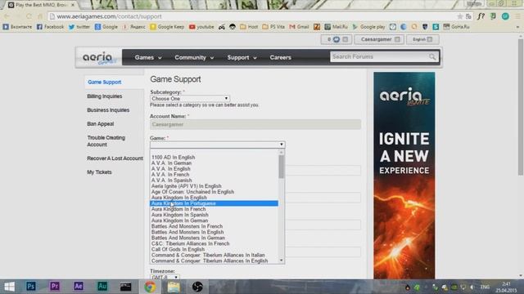
Task: Open File Explorer from the taskbar
Action: coord(174,287)
